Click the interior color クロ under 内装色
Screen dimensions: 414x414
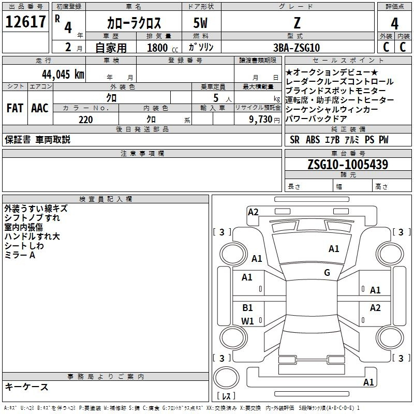[151, 120]
